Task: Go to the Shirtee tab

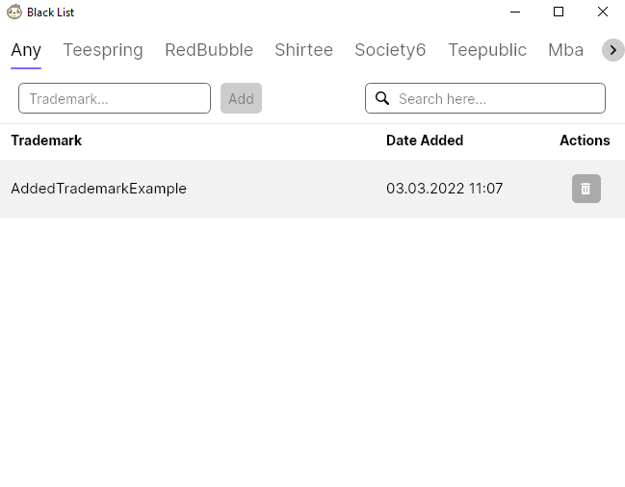Action: (x=303, y=50)
